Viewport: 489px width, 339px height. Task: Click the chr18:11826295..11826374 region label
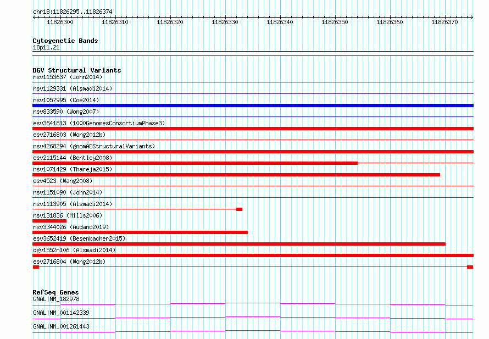(x=73, y=12)
